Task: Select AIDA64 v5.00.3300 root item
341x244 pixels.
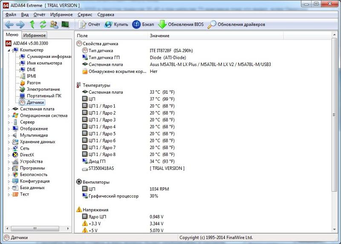Action: [x=30, y=43]
